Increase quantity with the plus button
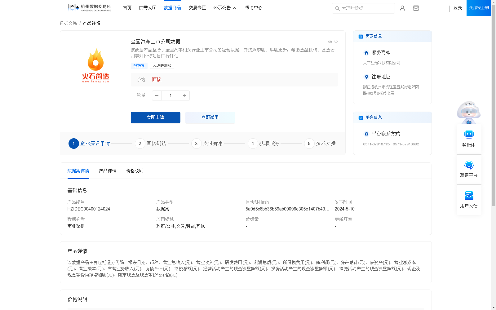The image size is (496, 310). pos(184,95)
